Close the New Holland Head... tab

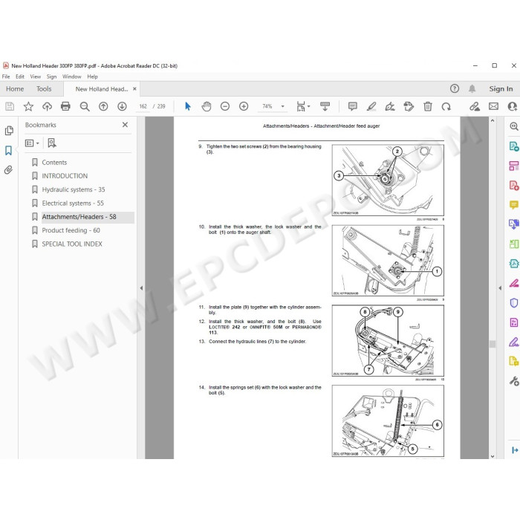134,89
